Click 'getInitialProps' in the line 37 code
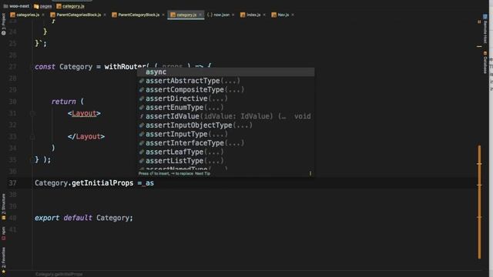This screenshot has height=277, width=493. click(102, 183)
